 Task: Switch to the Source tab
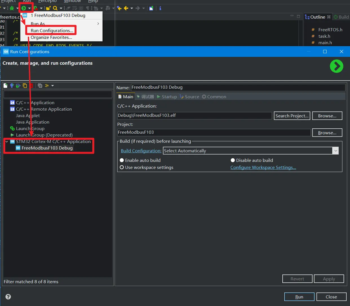coord(189,97)
